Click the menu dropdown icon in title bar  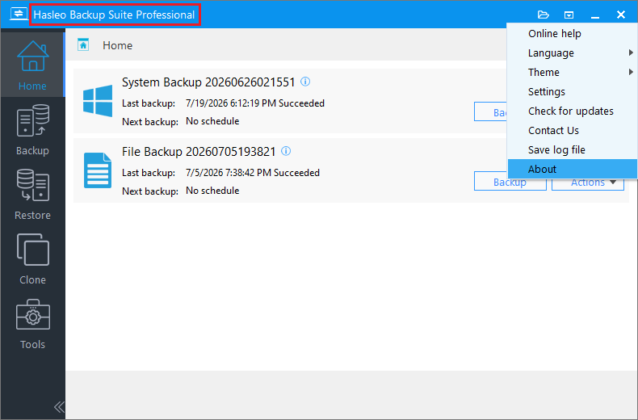point(569,15)
